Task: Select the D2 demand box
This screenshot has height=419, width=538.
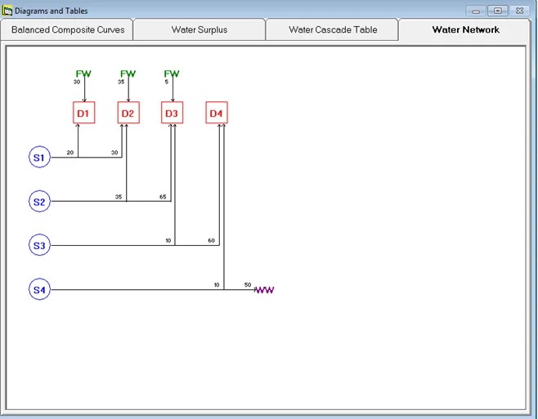Action: [x=128, y=113]
